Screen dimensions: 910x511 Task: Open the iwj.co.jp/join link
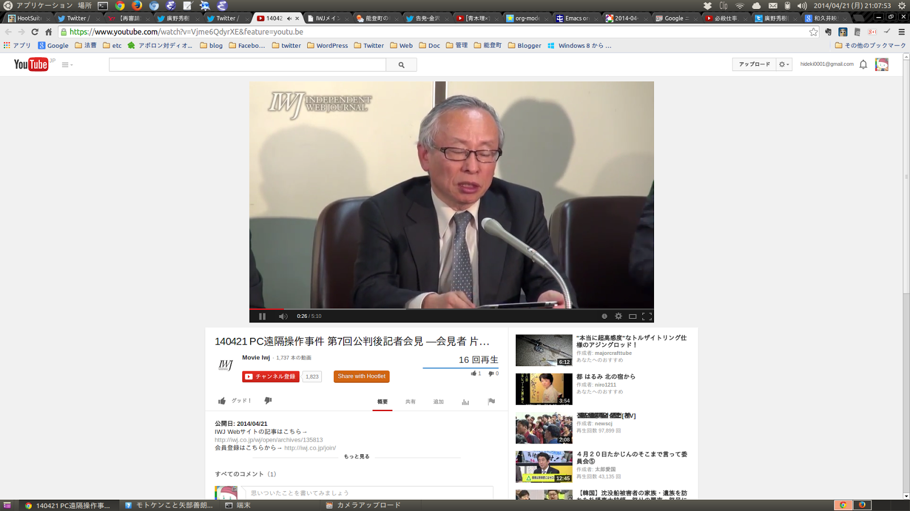coord(310,448)
